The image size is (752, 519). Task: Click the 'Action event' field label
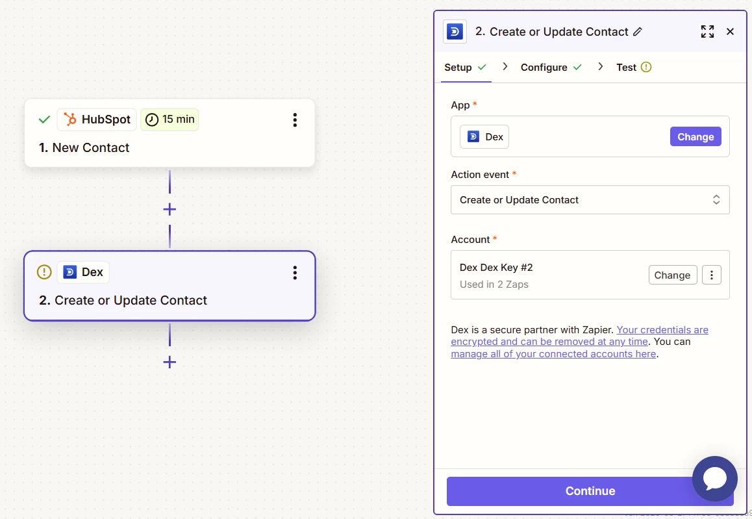[x=480, y=175]
